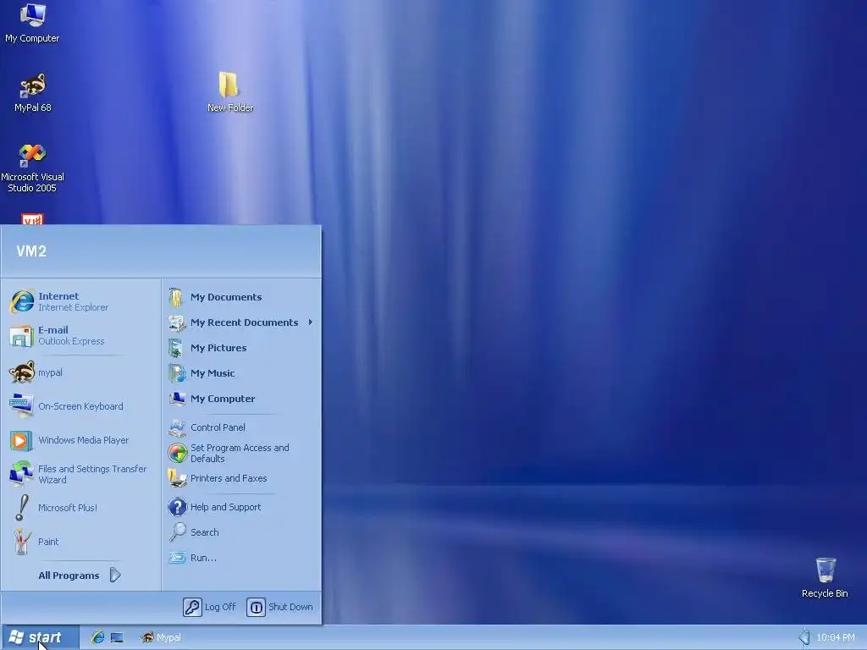Open My Pictures folder
The width and height of the screenshot is (867, 650).
coord(241,348)
